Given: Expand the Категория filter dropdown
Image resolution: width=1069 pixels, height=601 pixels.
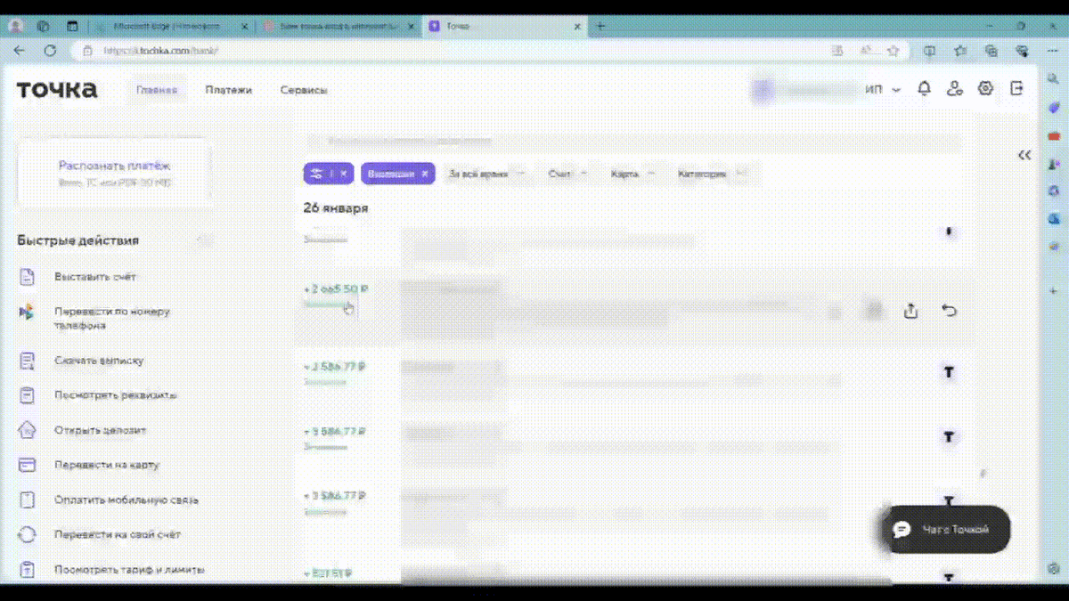Looking at the screenshot, I should (x=711, y=174).
